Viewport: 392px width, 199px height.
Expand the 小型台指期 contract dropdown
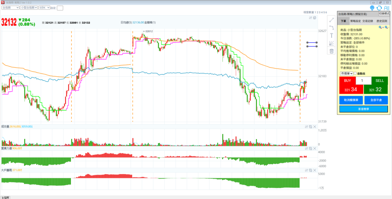(x=29, y=8)
